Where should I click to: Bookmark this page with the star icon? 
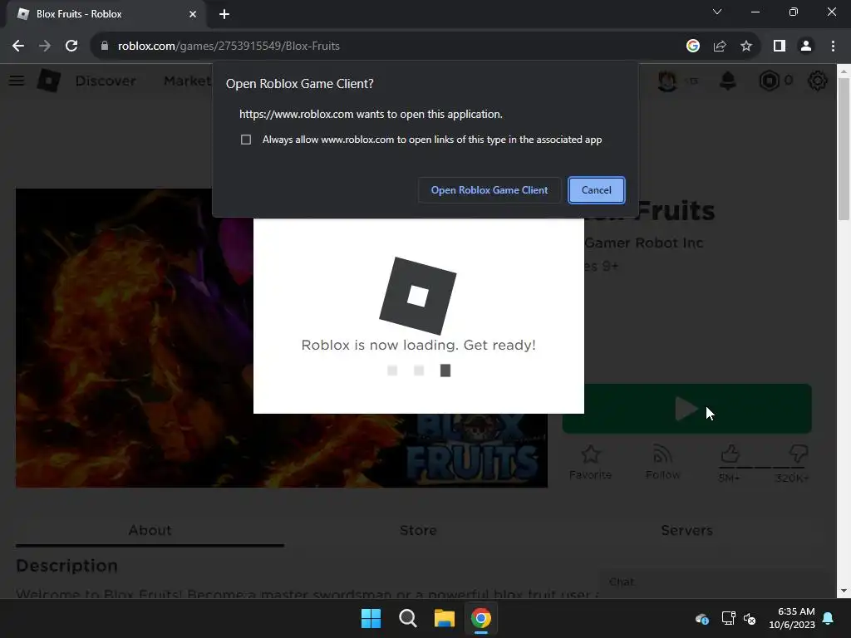coord(746,47)
